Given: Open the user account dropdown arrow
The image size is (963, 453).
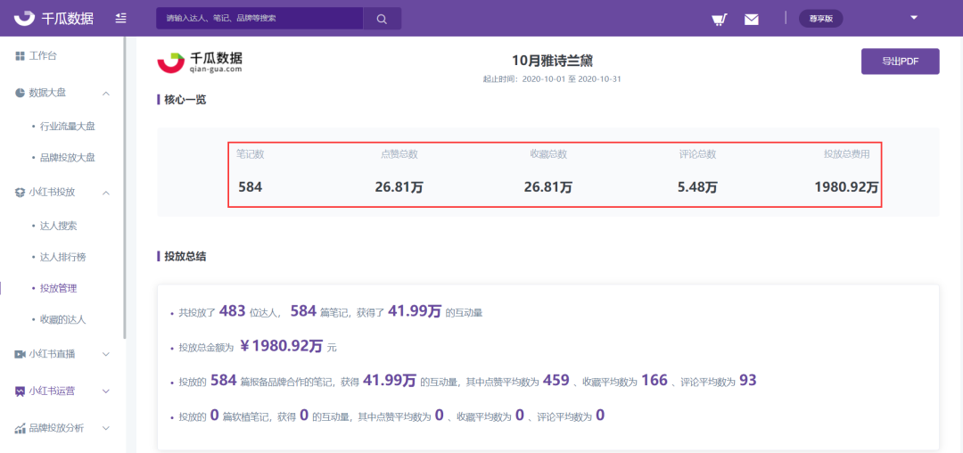Looking at the screenshot, I should coord(913,18).
